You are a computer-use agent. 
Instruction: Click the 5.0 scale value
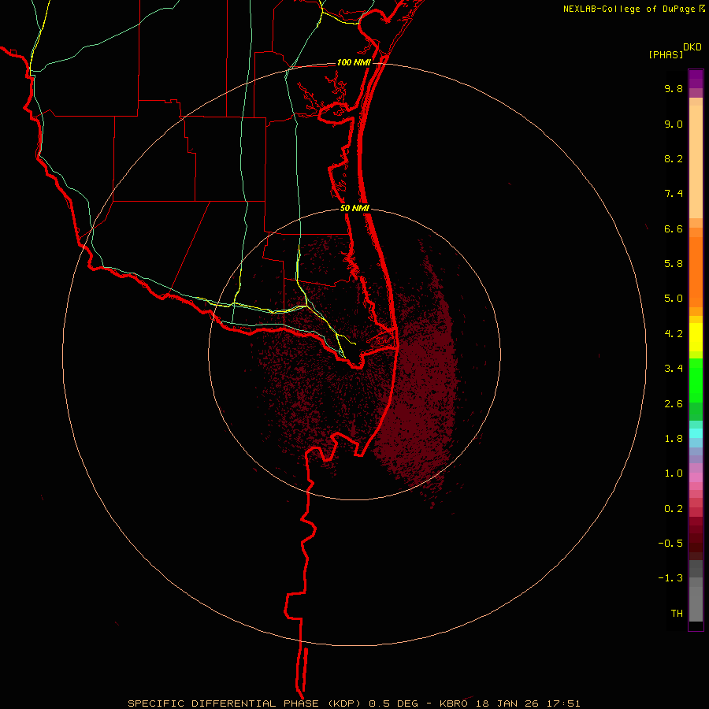tap(674, 299)
